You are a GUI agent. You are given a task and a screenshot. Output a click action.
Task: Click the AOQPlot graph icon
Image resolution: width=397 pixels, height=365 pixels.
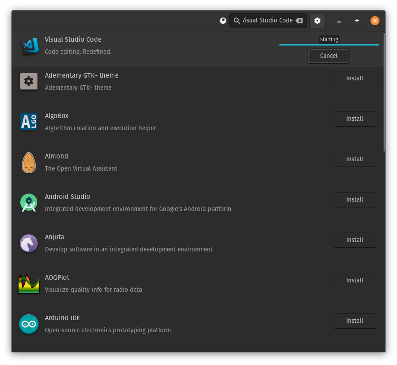coord(29,283)
